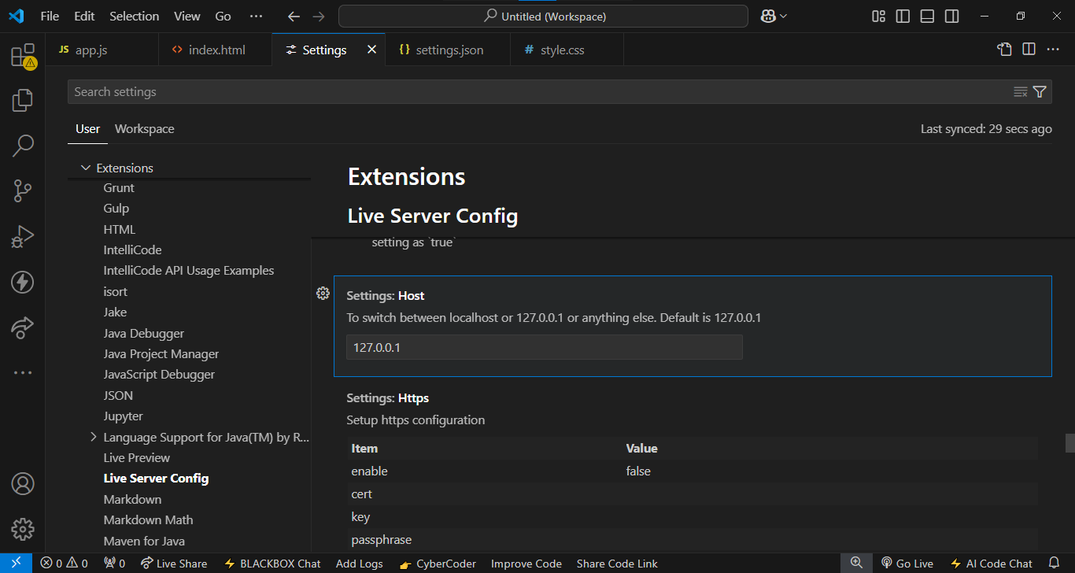Go forward with the right arrow
The height and width of the screenshot is (573, 1075).
pos(318,16)
